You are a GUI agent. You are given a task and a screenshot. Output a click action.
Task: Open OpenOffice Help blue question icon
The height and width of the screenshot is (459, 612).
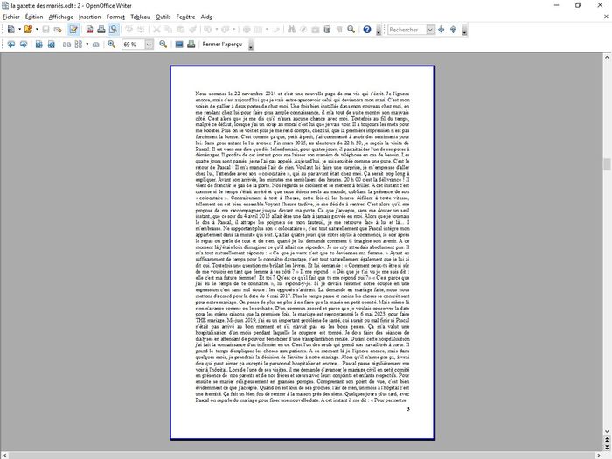(x=367, y=29)
